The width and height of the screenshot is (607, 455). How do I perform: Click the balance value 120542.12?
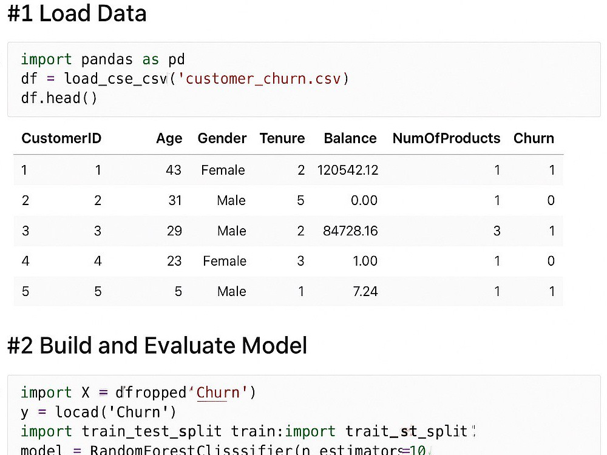tap(348, 170)
